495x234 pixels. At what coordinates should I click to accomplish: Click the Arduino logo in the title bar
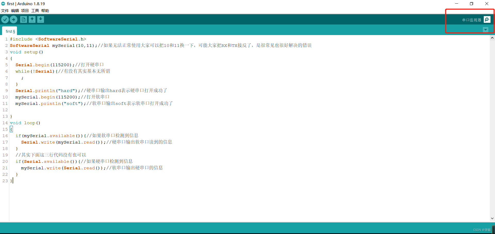pos(3,4)
